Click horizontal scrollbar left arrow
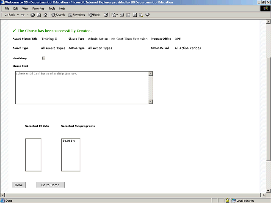The image size is (271, 203). 3,195
